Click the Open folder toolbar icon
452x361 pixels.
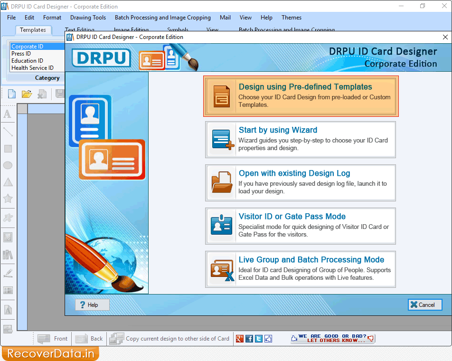click(27, 94)
